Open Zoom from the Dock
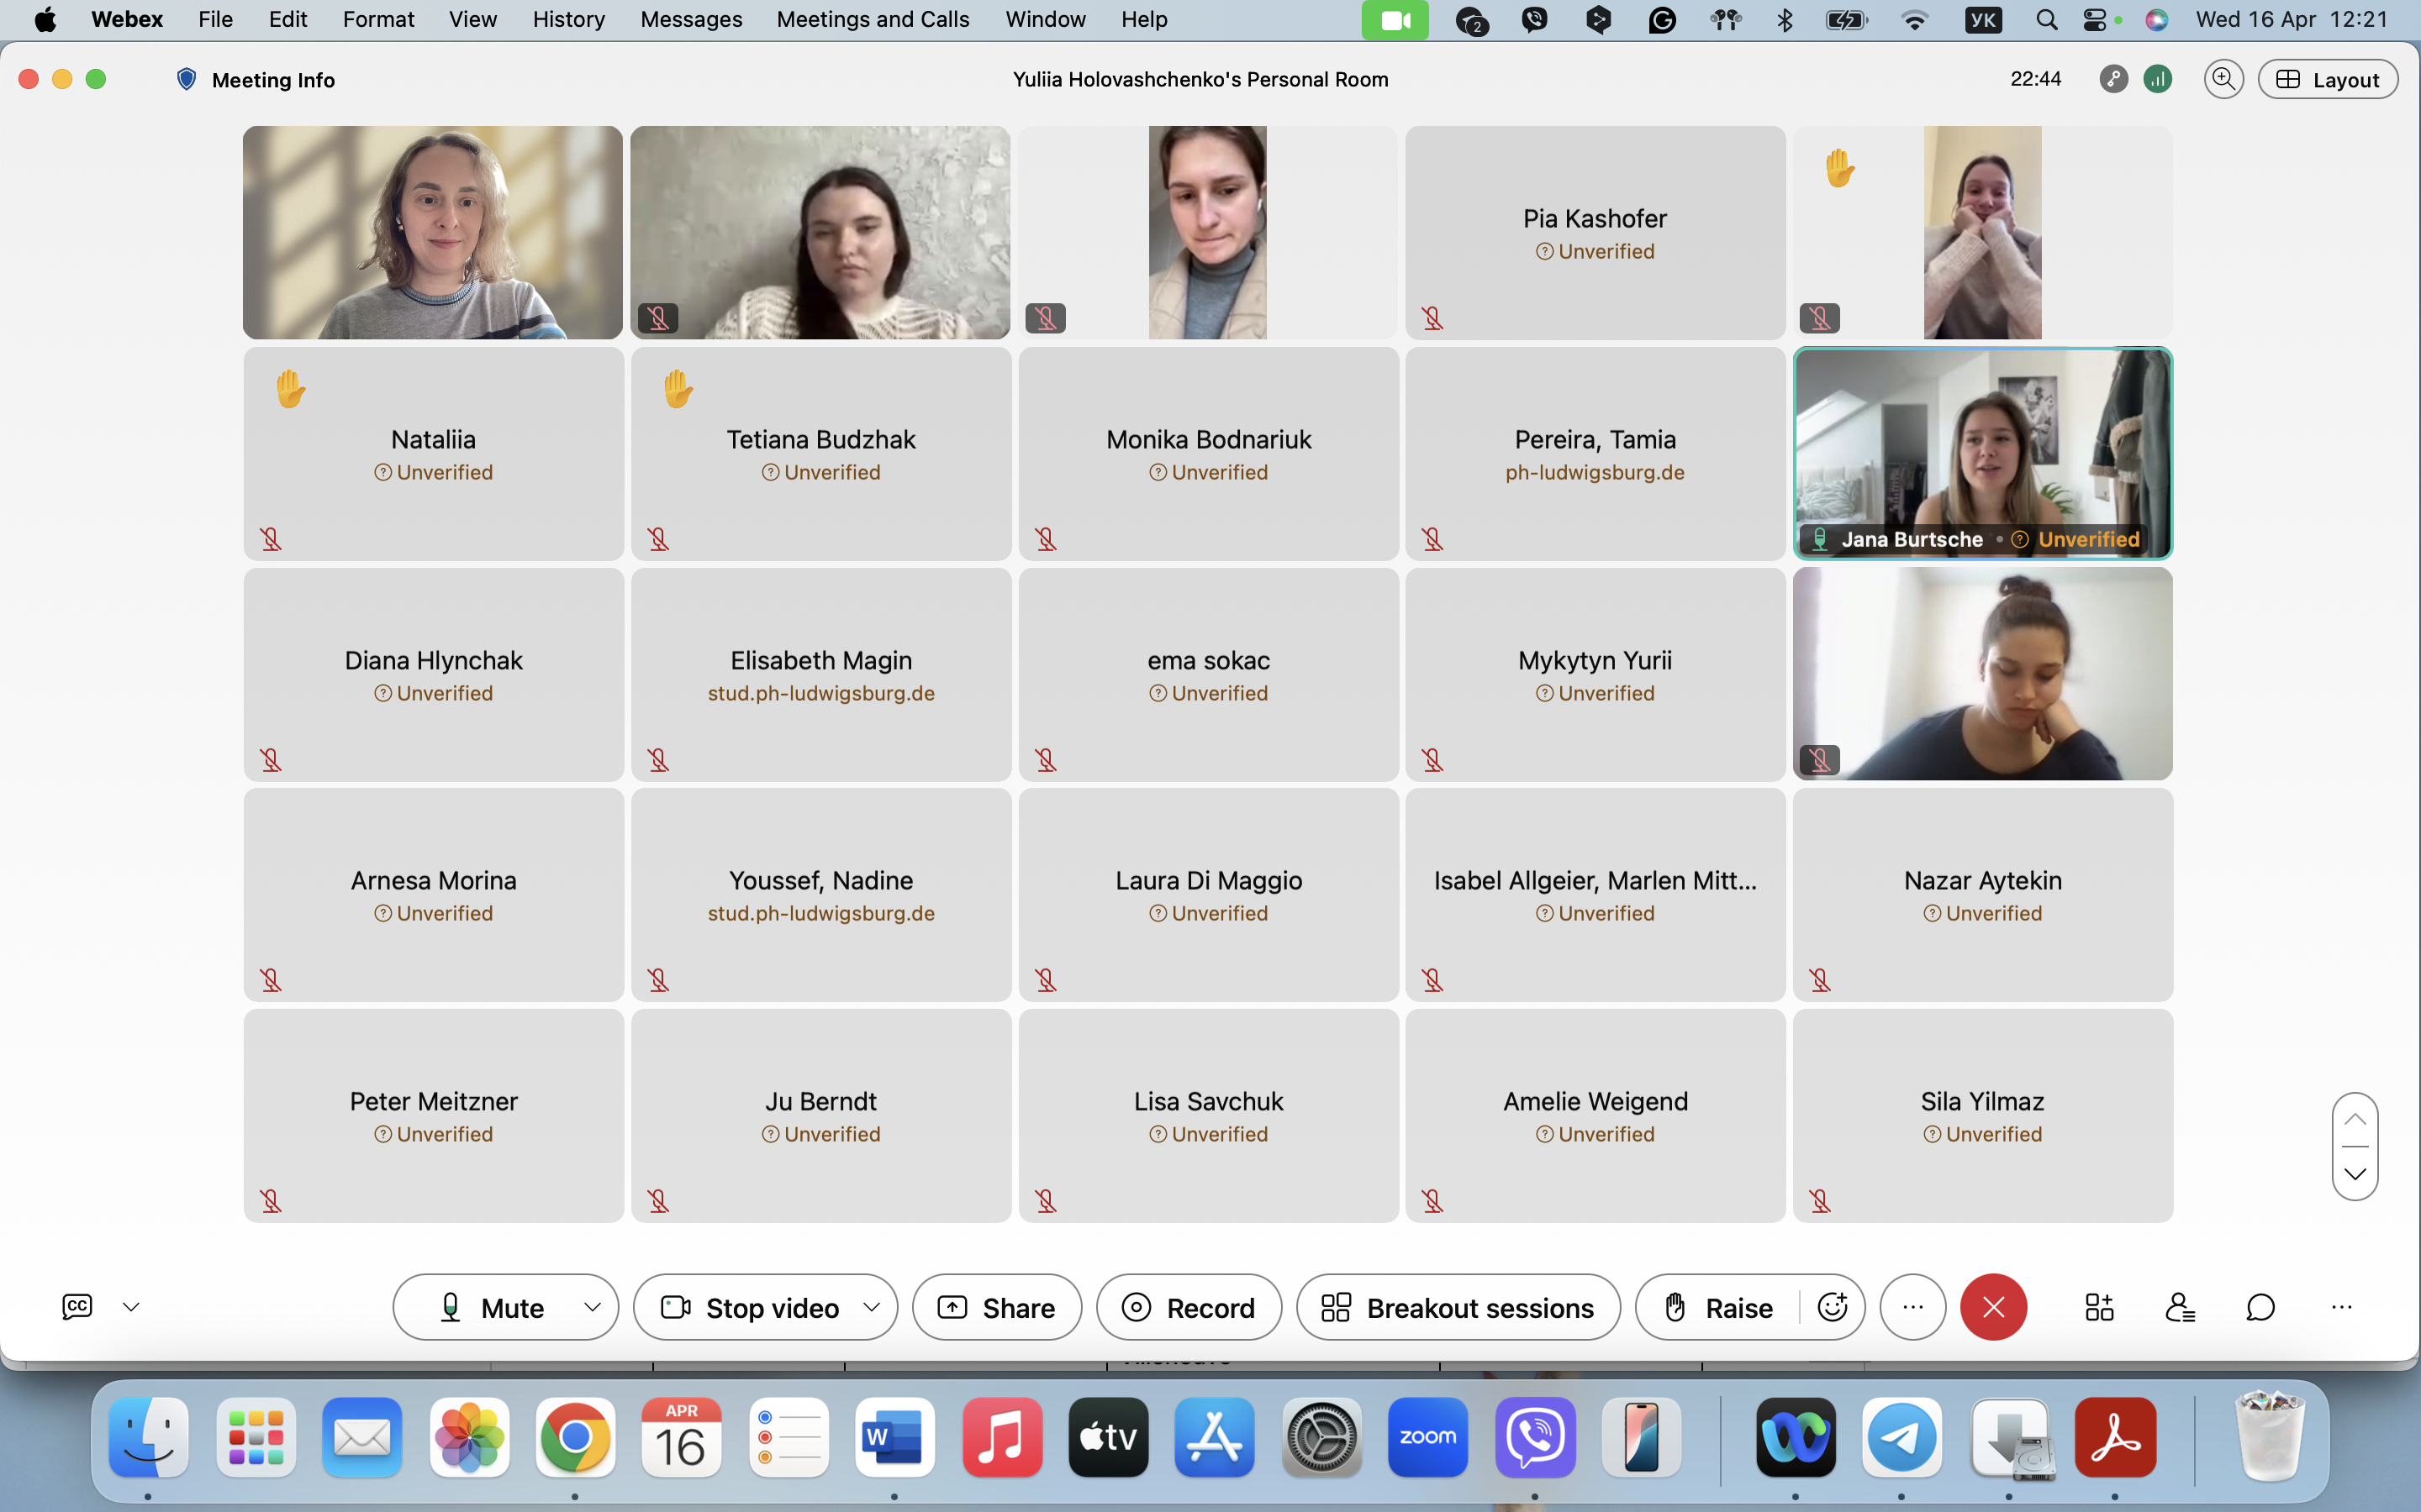Viewport: 2421px width, 1512px height. point(1427,1437)
